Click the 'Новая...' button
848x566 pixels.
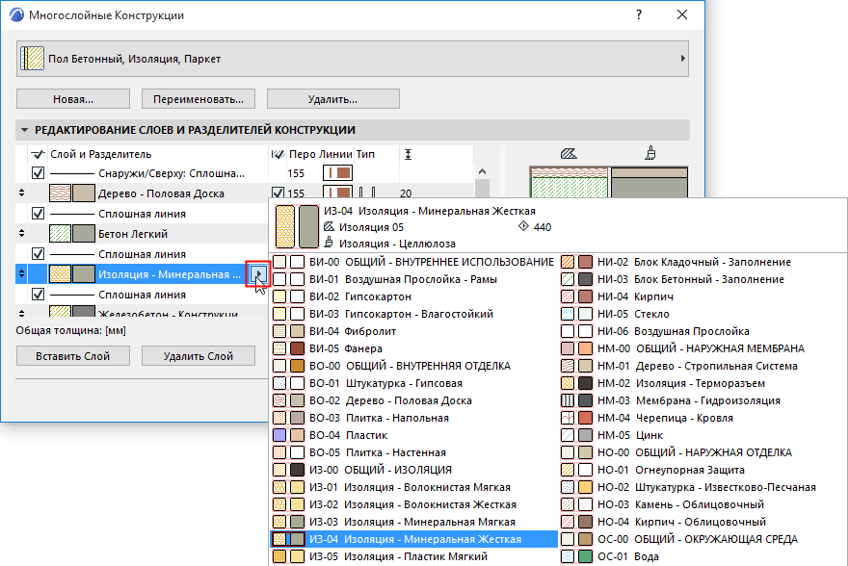[73, 99]
